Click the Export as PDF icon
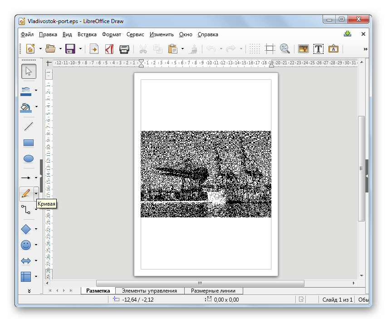387x322 pixels. pyautogui.click(x=109, y=49)
